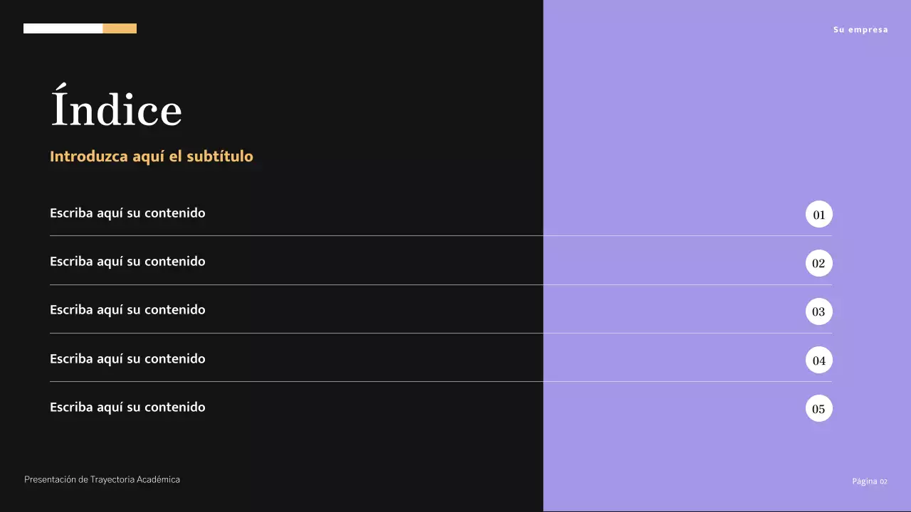Click the orange segment of the top bar
Screen dimensions: 911x512
click(x=120, y=28)
